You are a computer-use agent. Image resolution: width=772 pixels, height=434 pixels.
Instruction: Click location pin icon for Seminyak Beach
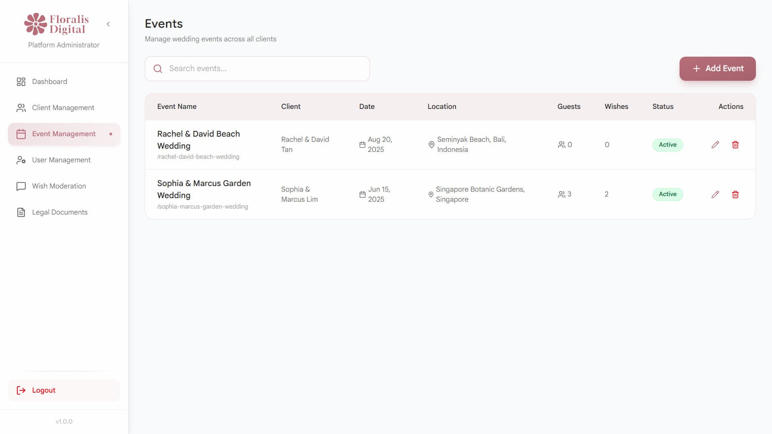431,145
